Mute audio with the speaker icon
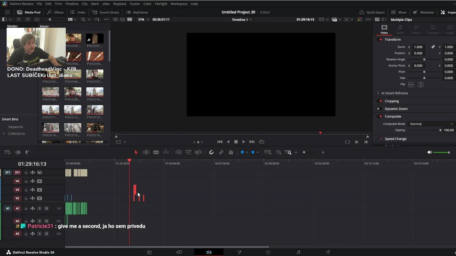The image size is (456, 256). point(430,152)
